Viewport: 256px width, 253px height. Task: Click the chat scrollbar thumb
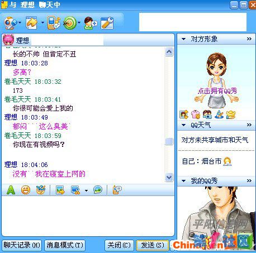(x=169, y=141)
